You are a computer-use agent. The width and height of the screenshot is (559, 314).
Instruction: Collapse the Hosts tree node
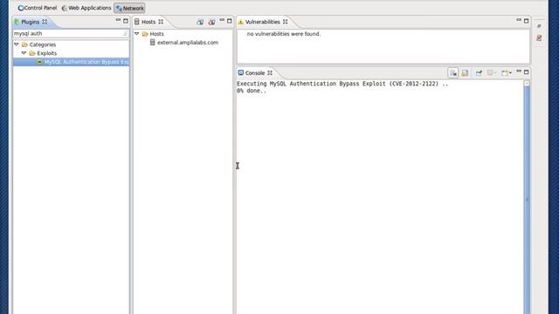point(136,33)
